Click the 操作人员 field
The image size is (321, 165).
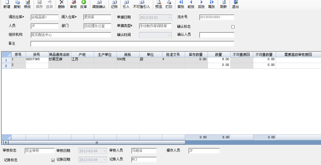tap(204, 151)
